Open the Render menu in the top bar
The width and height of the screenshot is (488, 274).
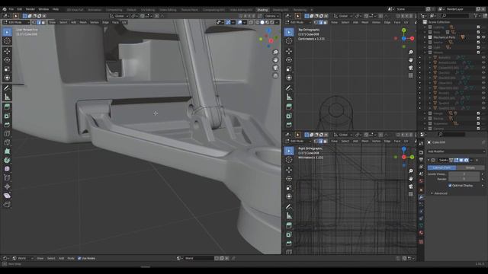(30, 9)
